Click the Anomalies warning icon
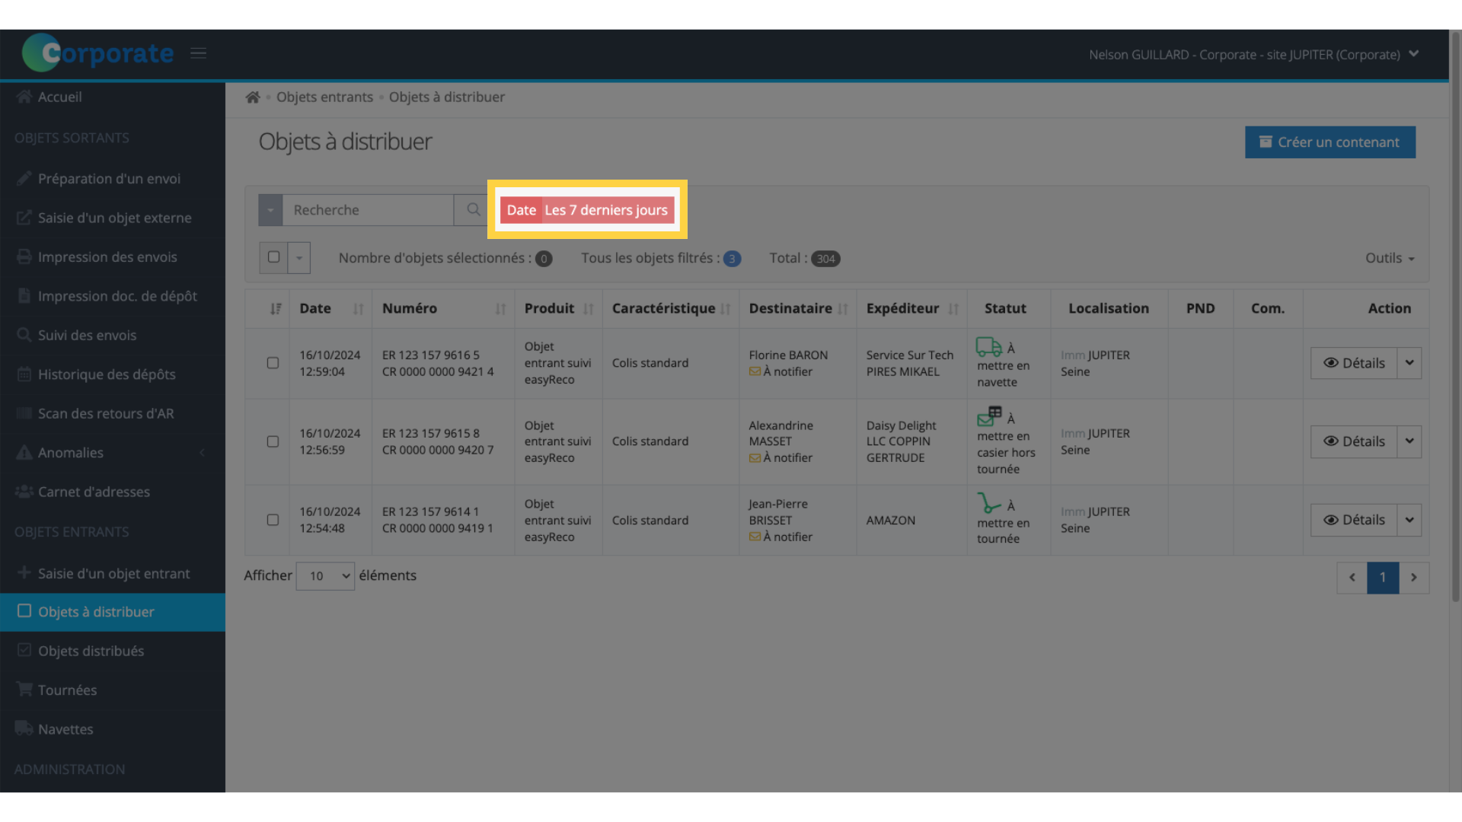Image resolution: width=1462 pixels, height=822 pixels. (x=24, y=452)
